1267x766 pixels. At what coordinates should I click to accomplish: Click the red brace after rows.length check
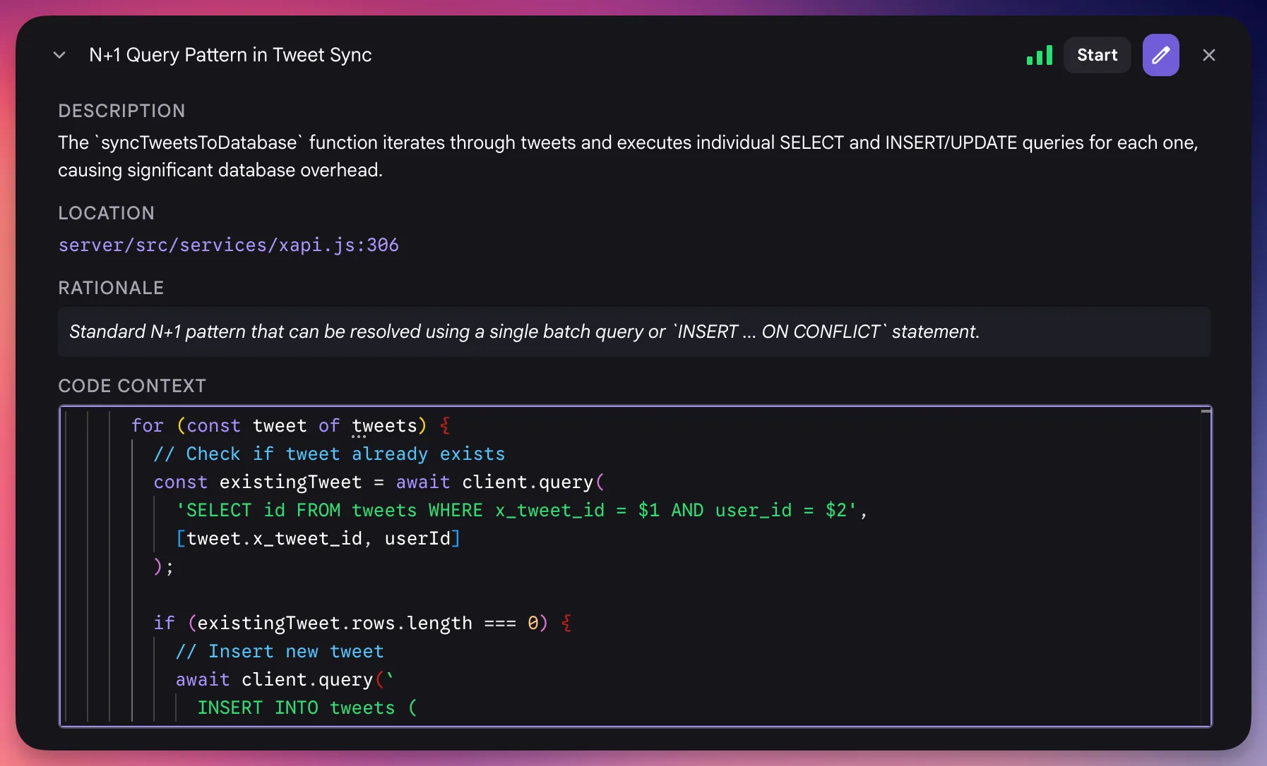pyautogui.click(x=566, y=623)
